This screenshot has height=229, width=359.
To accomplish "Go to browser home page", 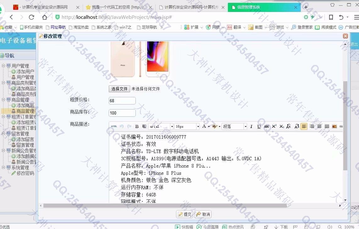I will [x=45, y=17].
